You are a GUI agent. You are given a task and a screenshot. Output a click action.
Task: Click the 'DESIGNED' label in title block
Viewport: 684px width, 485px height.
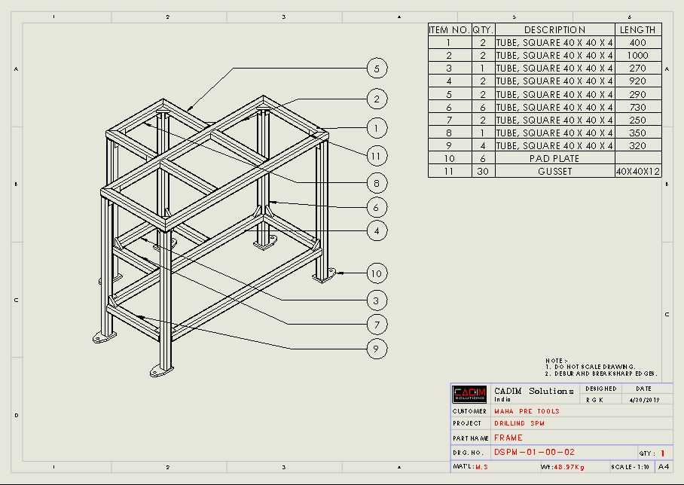coord(601,389)
